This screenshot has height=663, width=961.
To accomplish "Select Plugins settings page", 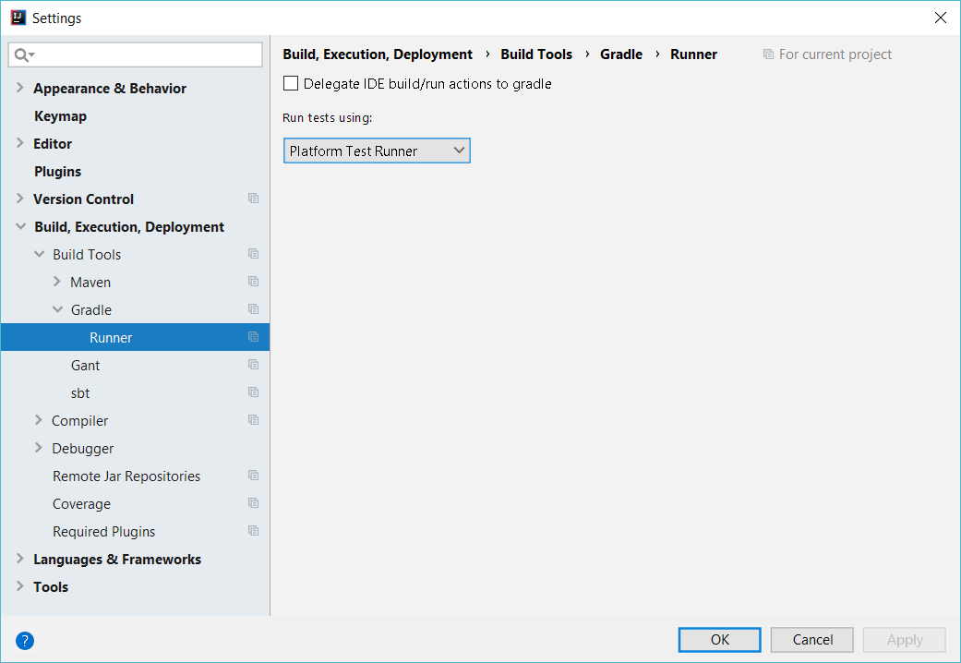I will 57,171.
